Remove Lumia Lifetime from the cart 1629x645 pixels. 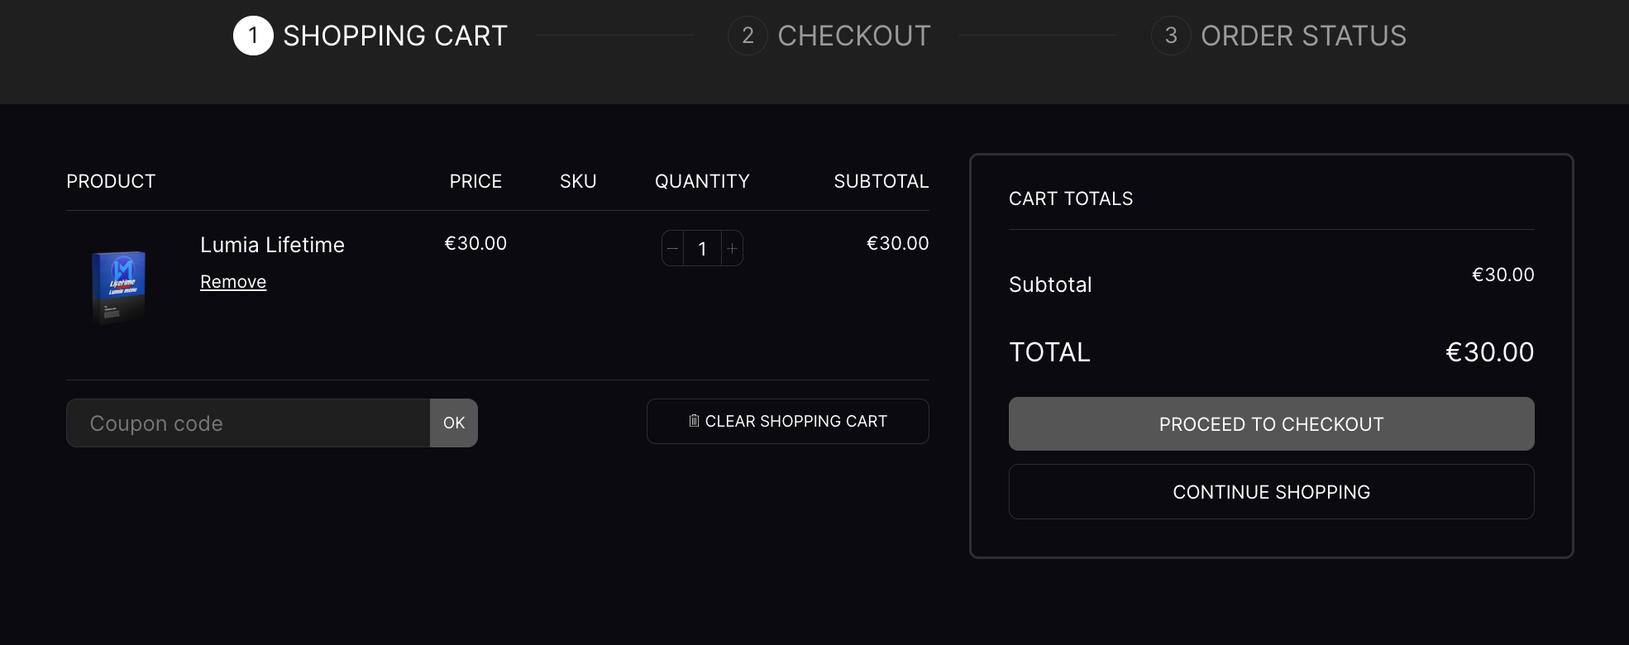pyautogui.click(x=233, y=282)
